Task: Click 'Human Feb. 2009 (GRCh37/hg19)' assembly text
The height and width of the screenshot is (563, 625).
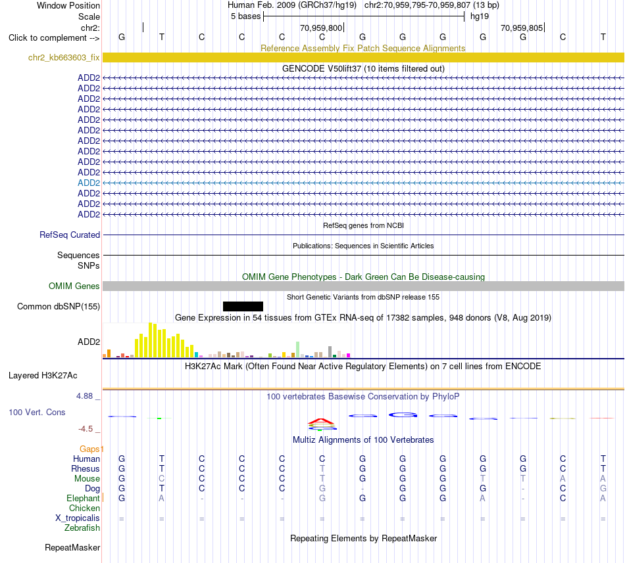Action: 291,5
